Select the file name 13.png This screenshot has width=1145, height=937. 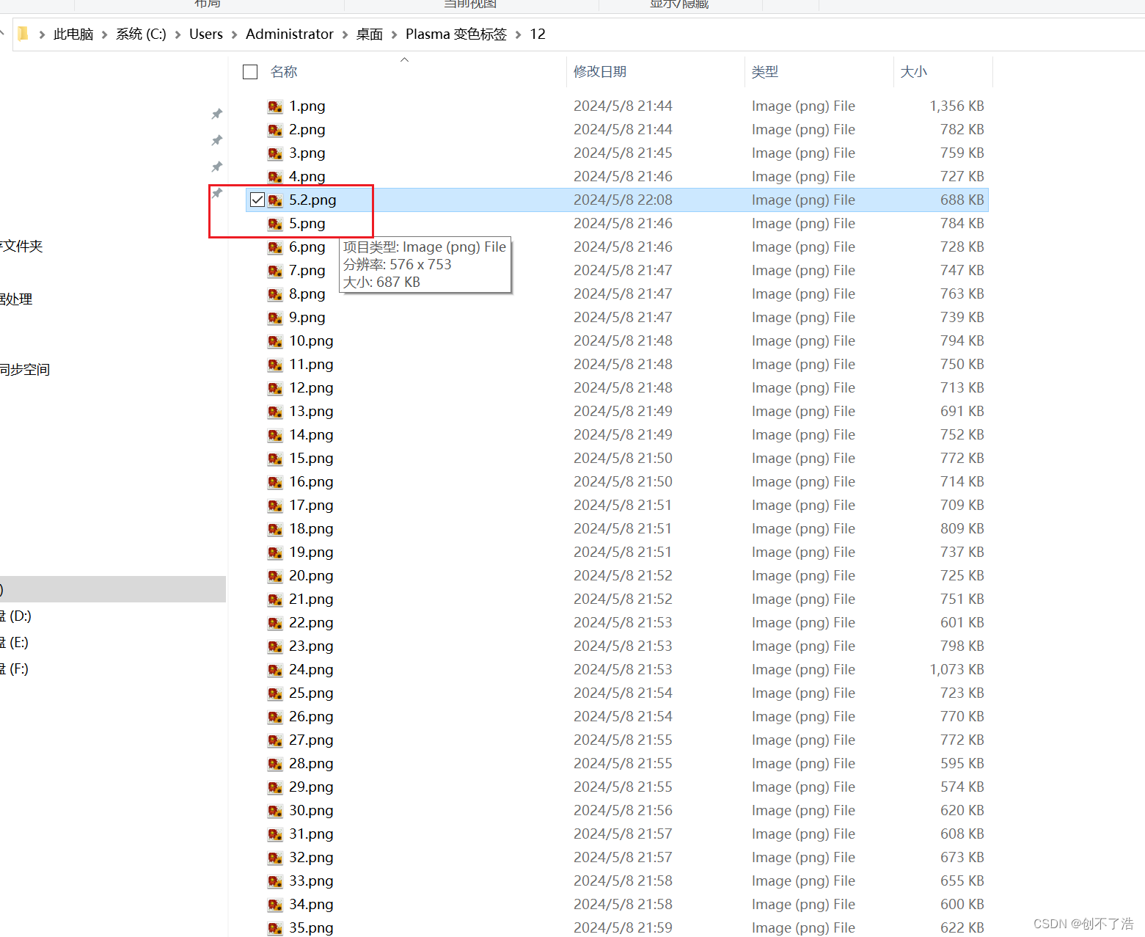point(311,412)
